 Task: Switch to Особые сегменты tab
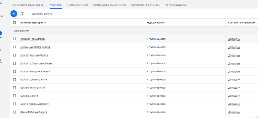pyautogui.click(x=78, y=5)
